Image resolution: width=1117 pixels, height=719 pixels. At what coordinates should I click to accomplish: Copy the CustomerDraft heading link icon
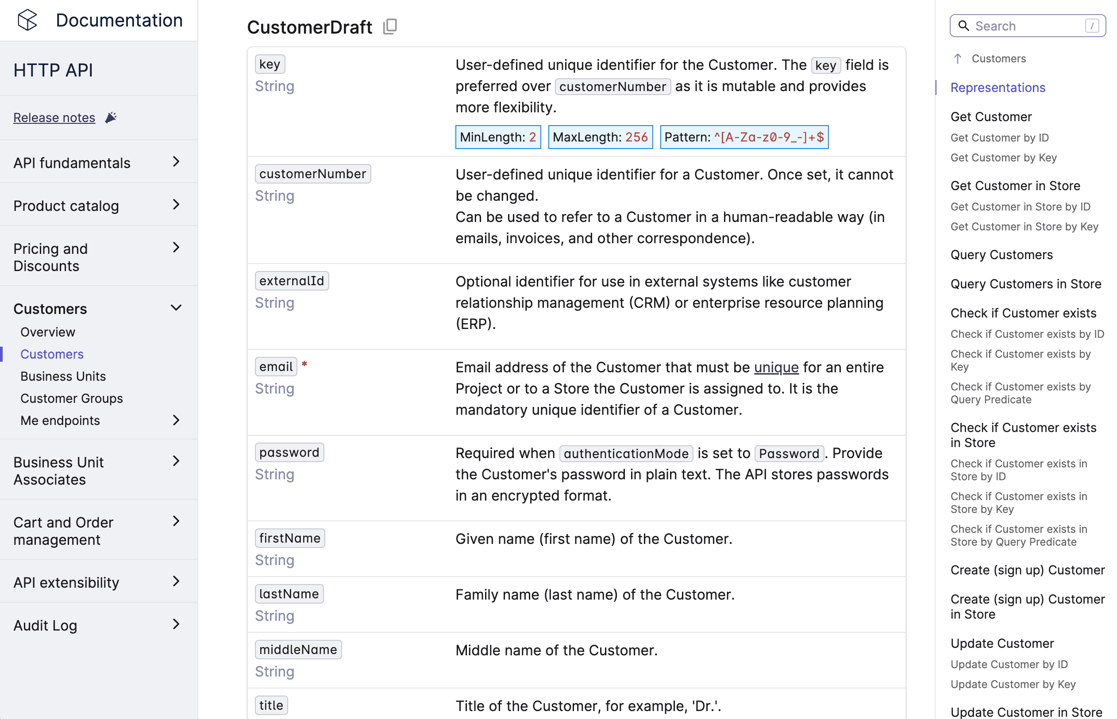pyautogui.click(x=390, y=27)
